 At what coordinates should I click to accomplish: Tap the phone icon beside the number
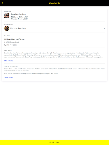coord(5,45)
